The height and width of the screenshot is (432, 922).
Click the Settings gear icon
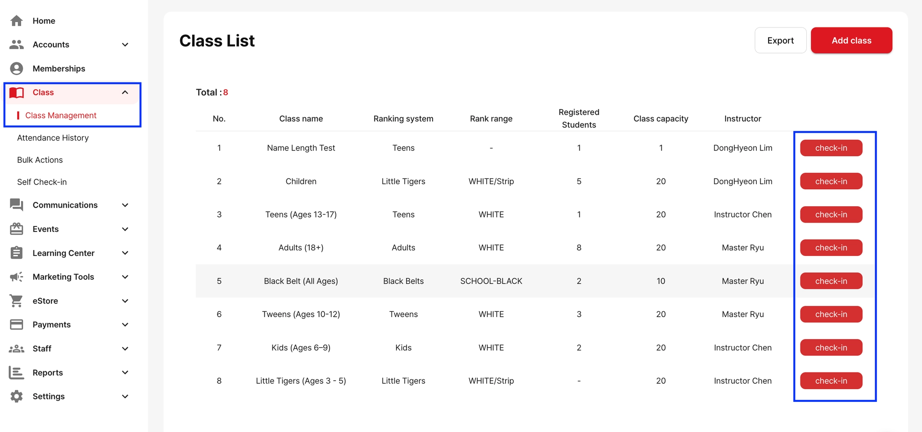coord(17,396)
